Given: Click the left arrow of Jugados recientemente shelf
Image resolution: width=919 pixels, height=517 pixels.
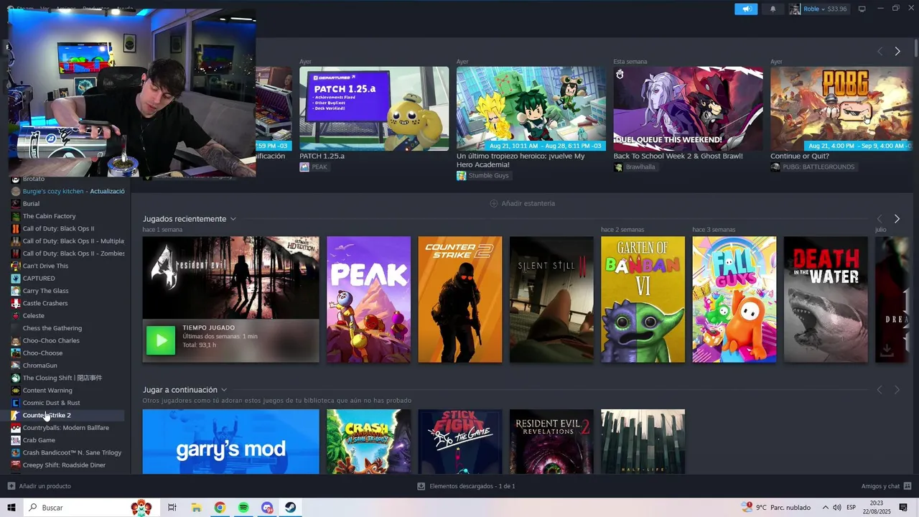Looking at the screenshot, I should click(880, 218).
